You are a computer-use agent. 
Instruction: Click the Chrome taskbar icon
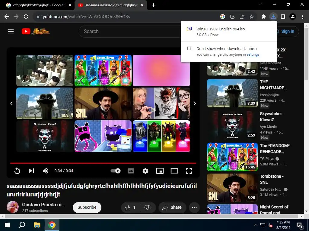pyautogui.click(x=52, y=225)
